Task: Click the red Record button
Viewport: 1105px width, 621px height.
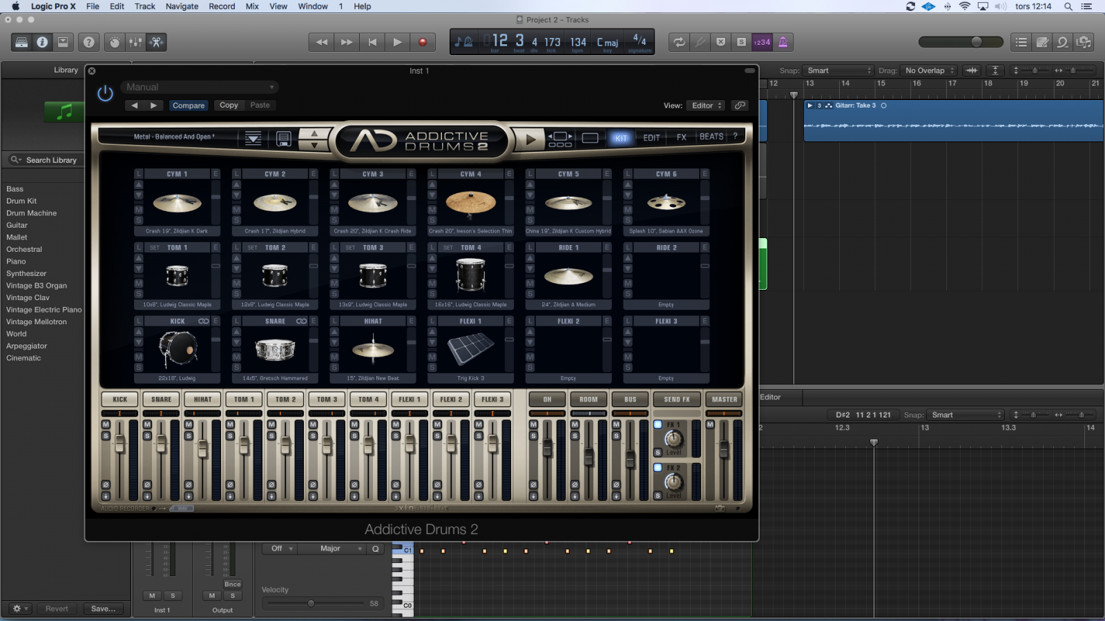Action: tap(423, 42)
